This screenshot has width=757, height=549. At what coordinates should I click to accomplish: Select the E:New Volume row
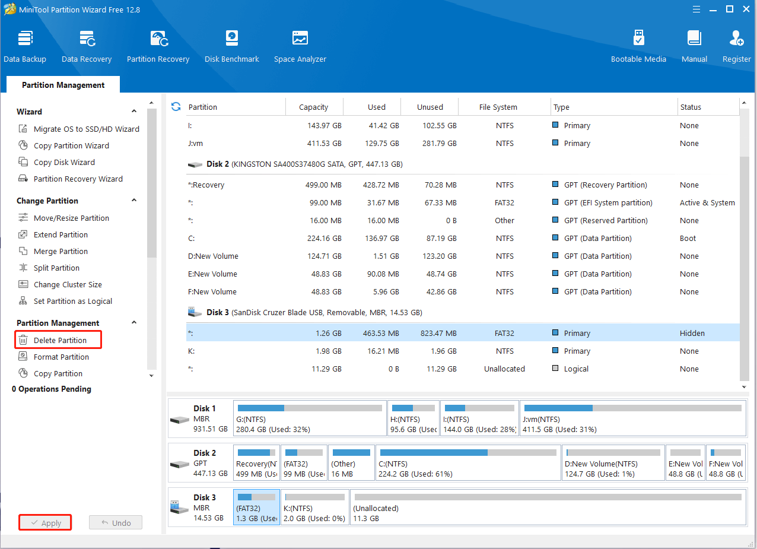(463, 274)
